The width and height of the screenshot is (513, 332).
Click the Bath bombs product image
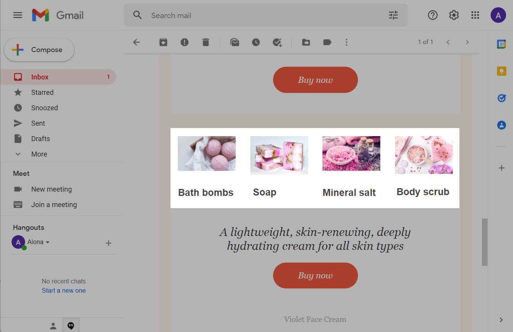point(206,153)
